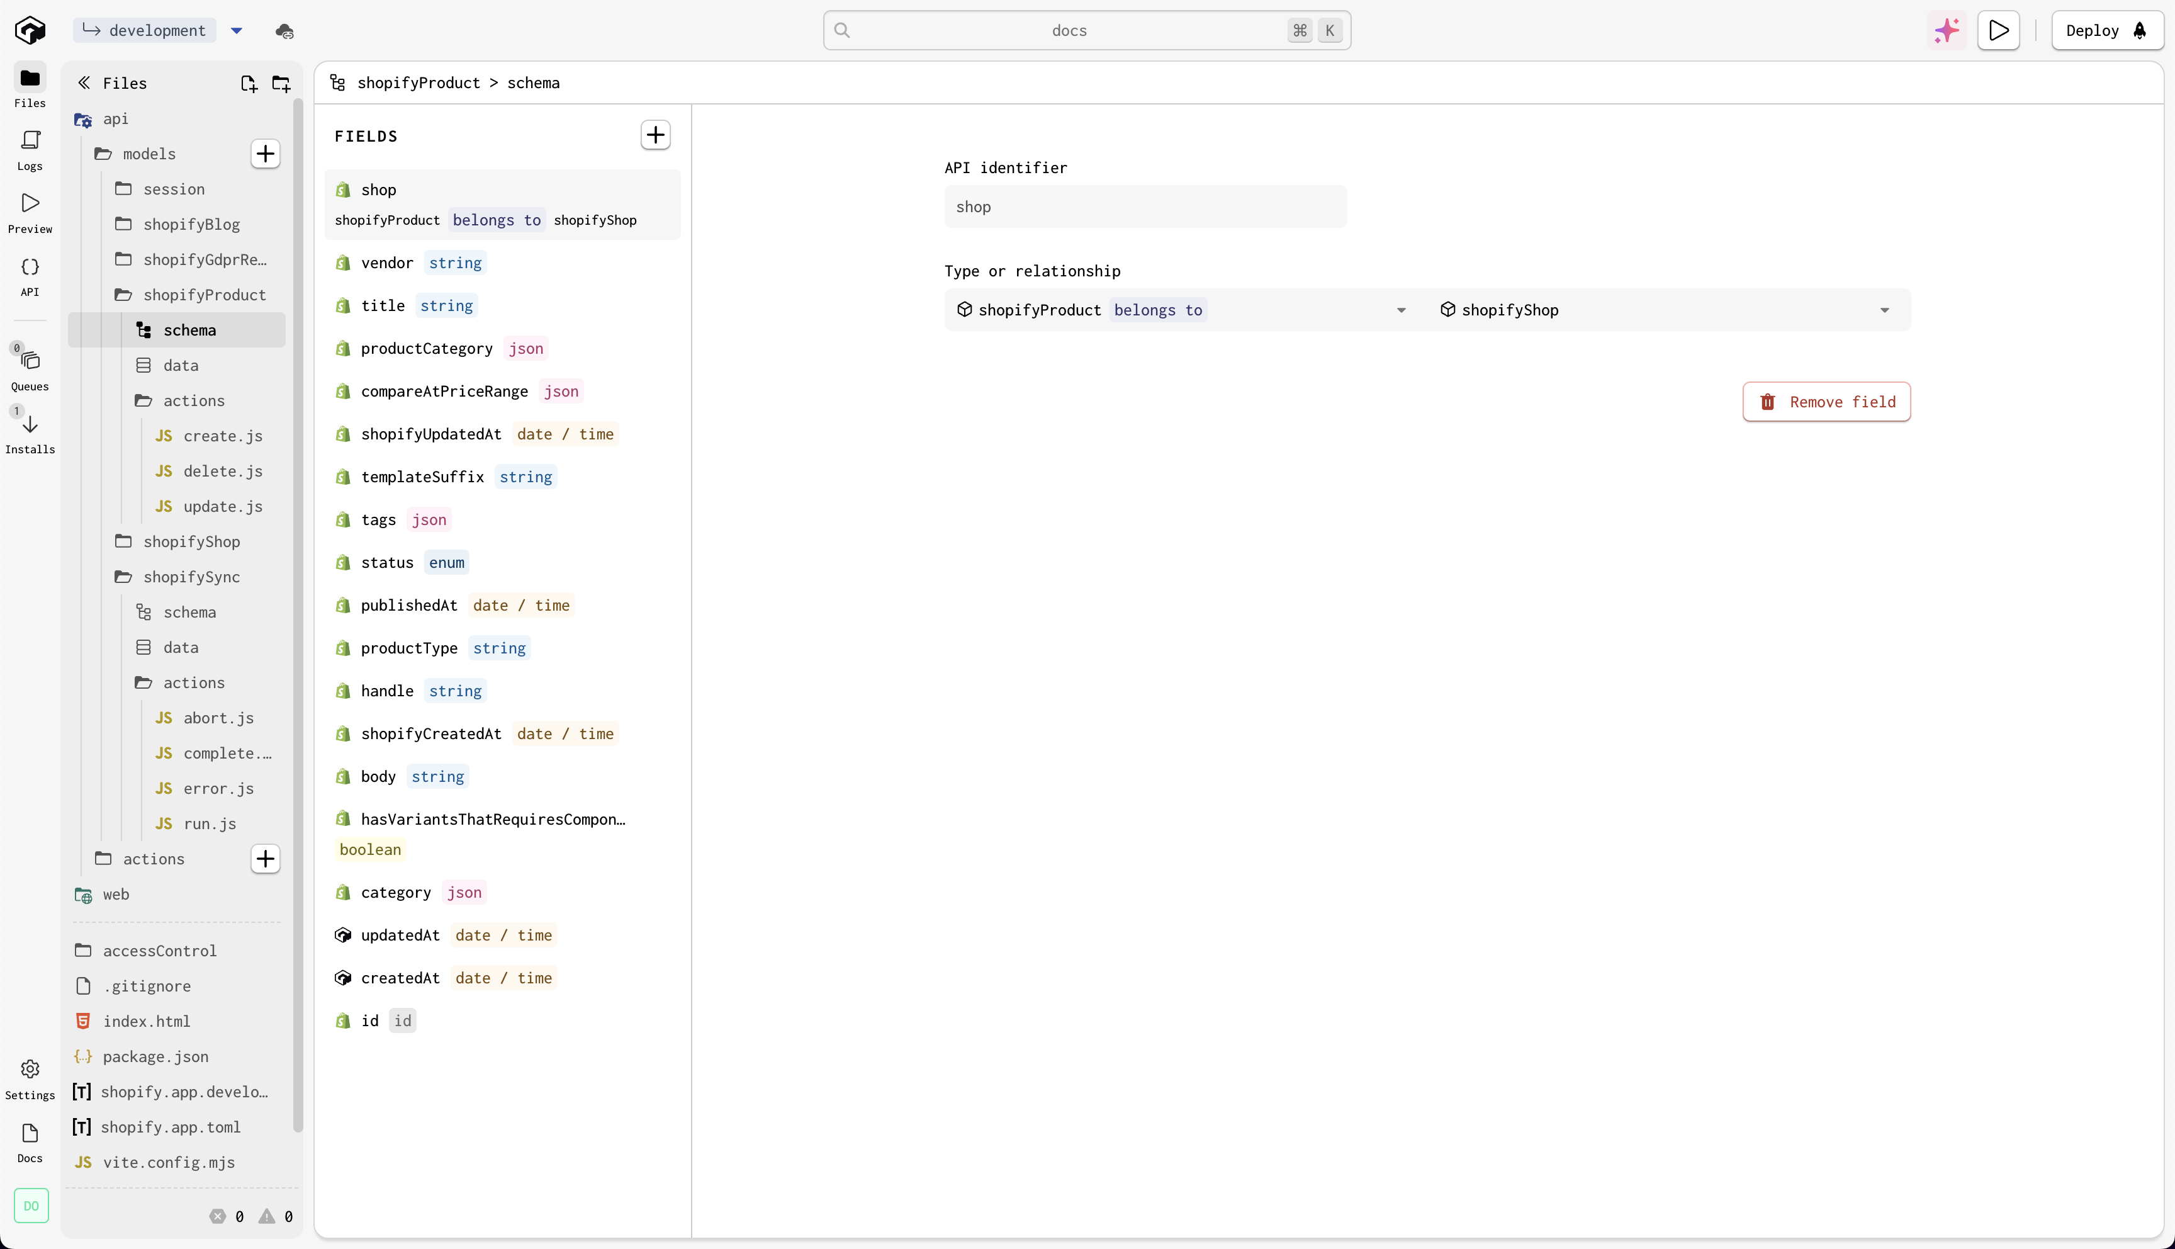The image size is (2175, 1249).
Task: Click the API identifier input field
Action: tap(1145, 206)
